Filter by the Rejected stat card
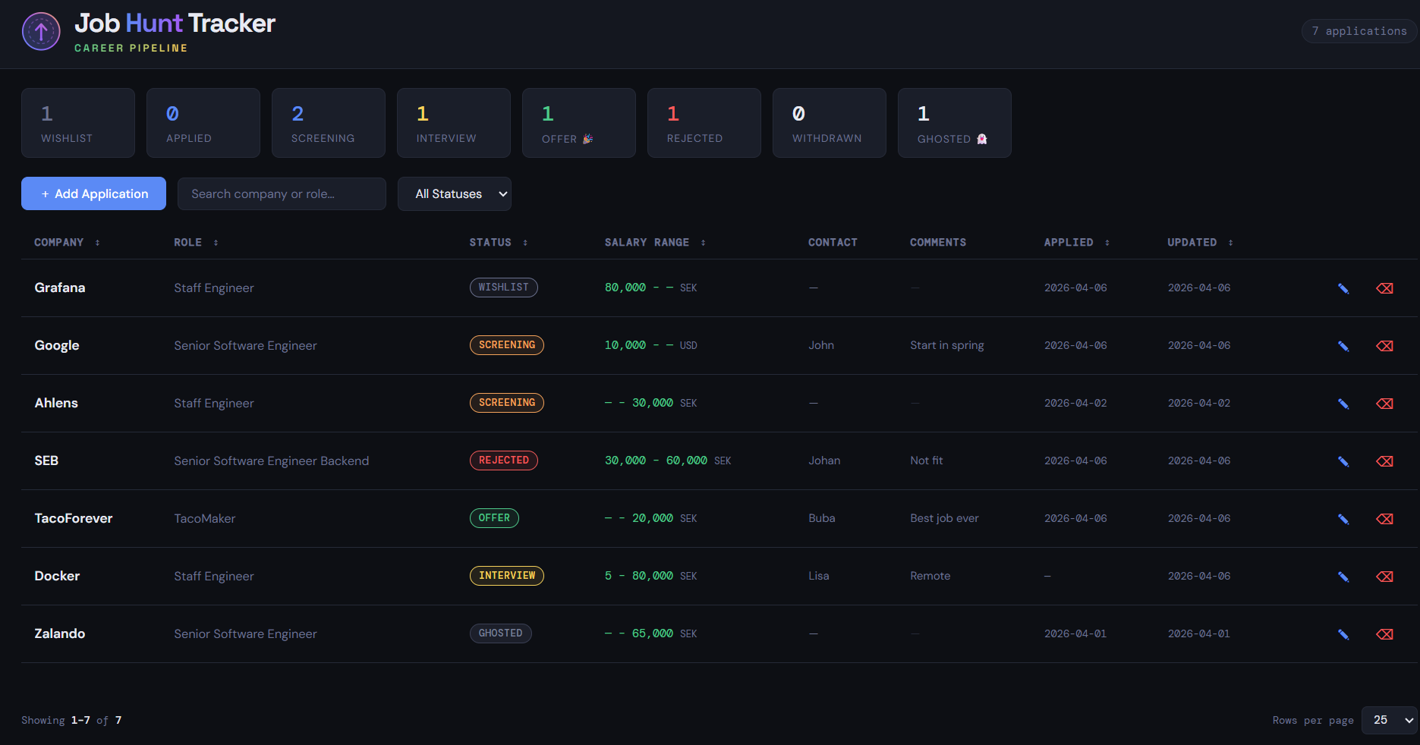The image size is (1420, 745). tap(704, 123)
